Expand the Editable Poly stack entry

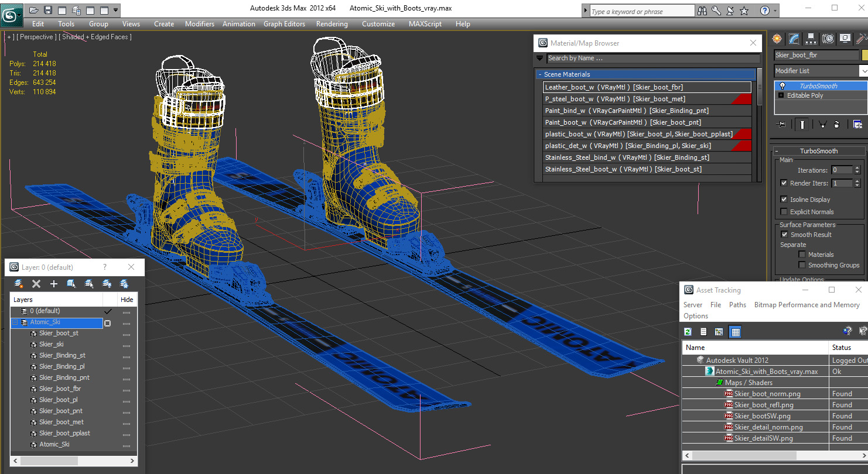pos(781,95)
